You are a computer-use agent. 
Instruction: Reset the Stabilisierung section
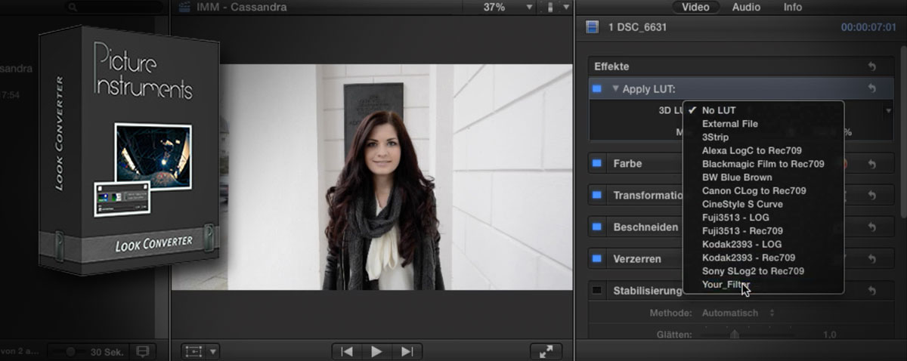pyautogui.click(x=872, y=290)
